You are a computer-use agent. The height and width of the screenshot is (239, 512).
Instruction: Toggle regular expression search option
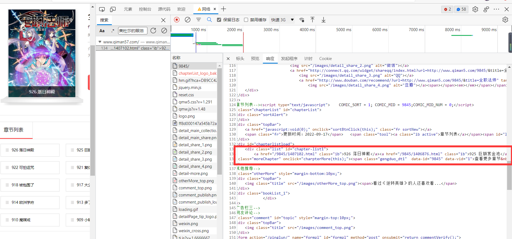pos(113,31)
